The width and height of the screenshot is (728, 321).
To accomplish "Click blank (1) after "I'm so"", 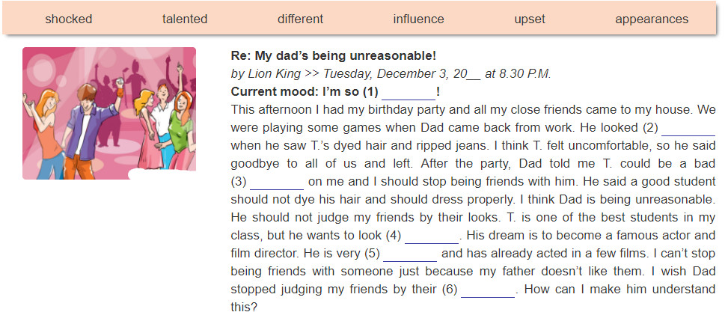I will click(408, 93).
